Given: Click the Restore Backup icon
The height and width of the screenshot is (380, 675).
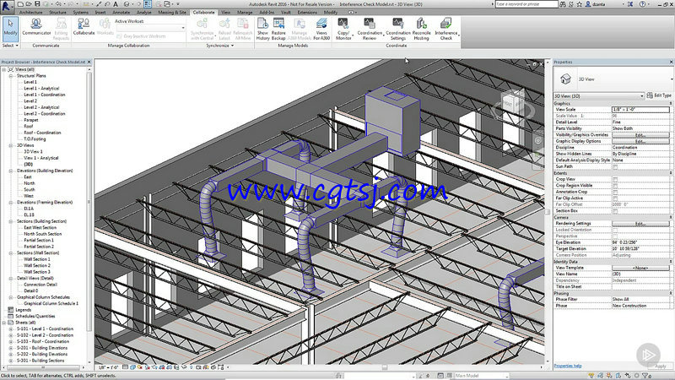Looking at the screenshot, I should tap(278, 24).
